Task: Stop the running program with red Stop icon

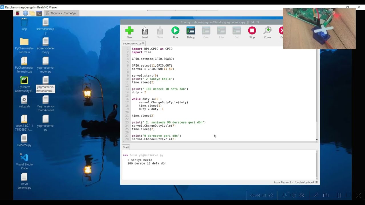Action: (252, 33)
